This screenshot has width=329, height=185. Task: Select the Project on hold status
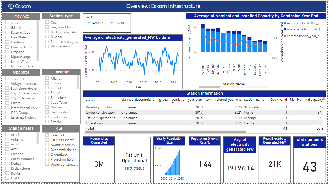pos(47,159)
